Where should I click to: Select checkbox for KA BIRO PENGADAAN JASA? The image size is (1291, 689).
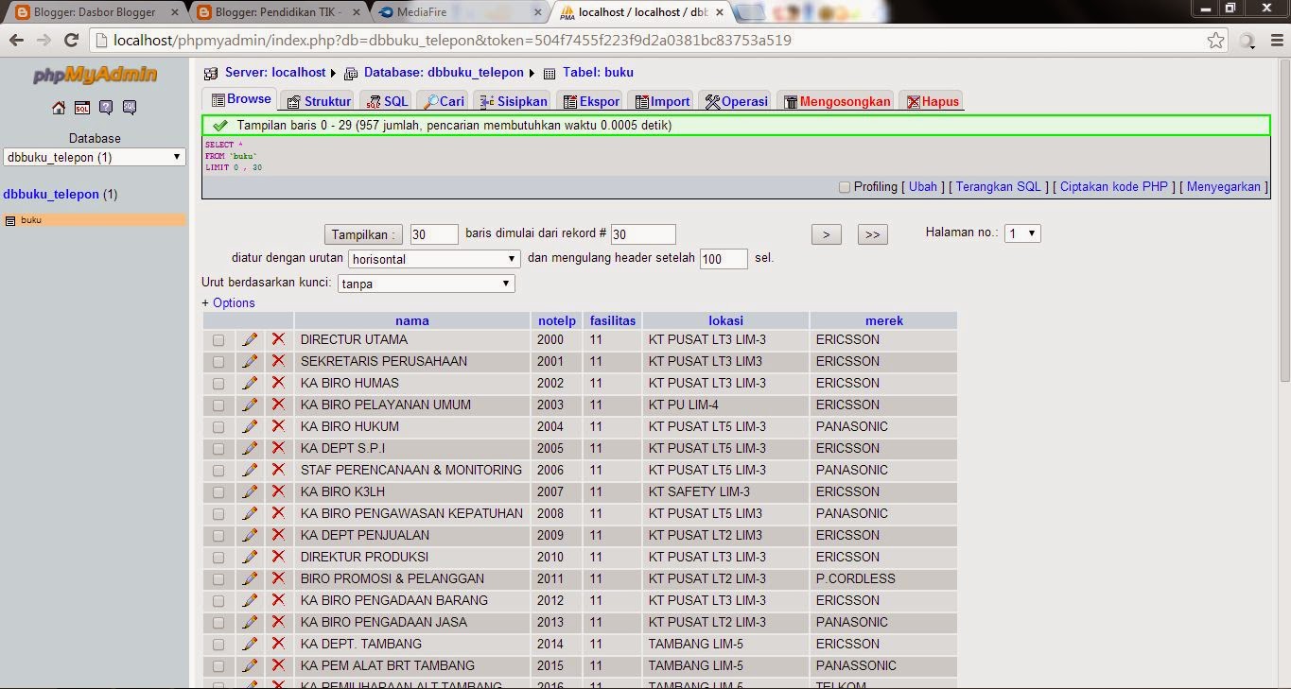pos(218,623)
